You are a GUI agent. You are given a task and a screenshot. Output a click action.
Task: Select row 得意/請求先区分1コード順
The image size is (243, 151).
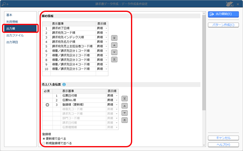[75, 51]
